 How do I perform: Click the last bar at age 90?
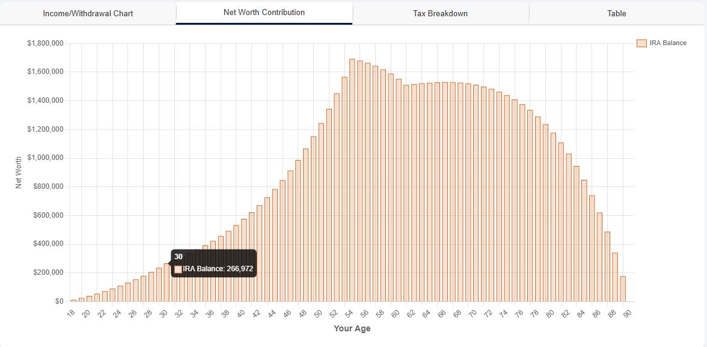tap(623, 289)
